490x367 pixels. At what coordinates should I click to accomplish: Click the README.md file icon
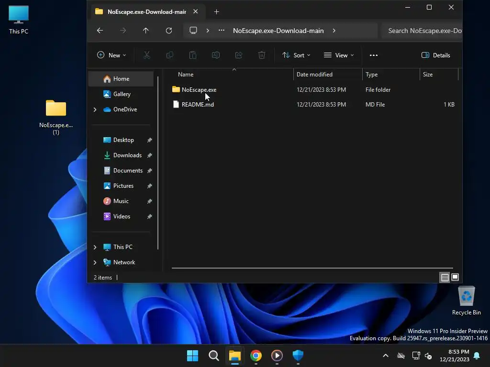coord(176,105)
